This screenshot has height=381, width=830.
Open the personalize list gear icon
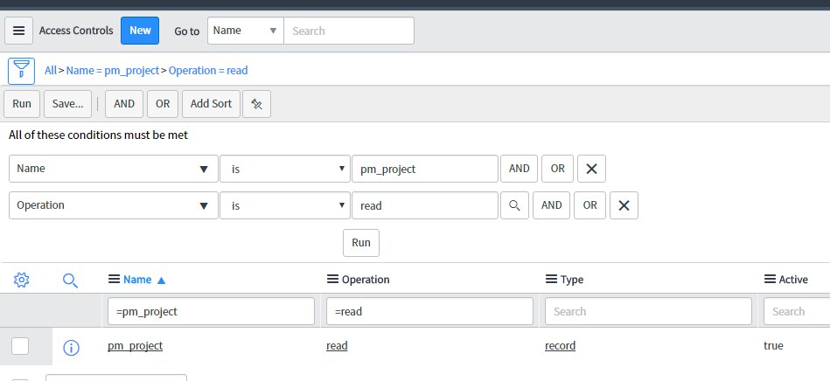tap(22, 280)
